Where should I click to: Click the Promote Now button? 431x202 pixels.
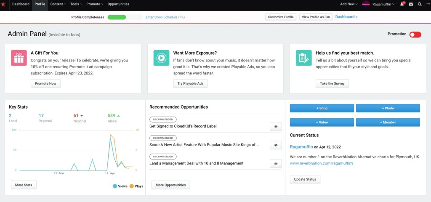[x=45, y=83]
